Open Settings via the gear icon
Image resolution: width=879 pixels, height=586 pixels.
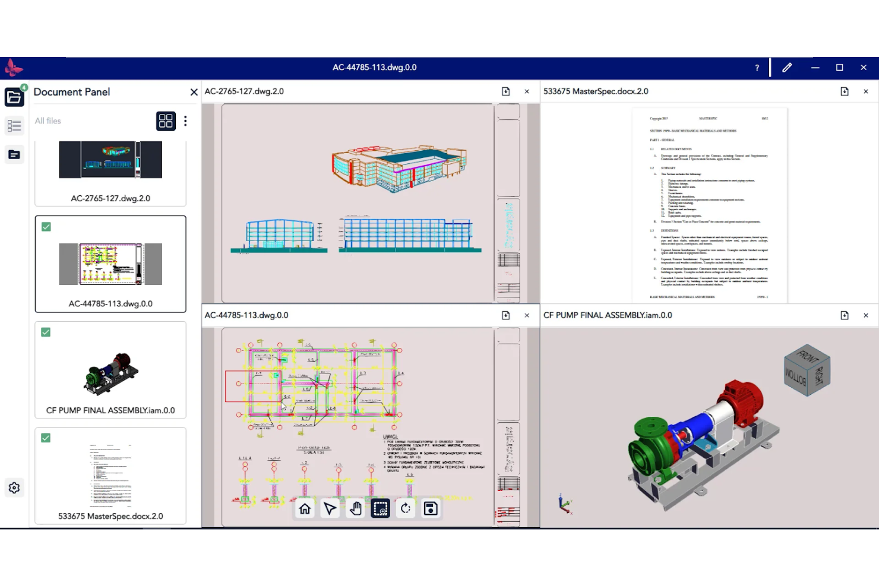(x=14, y=487)
